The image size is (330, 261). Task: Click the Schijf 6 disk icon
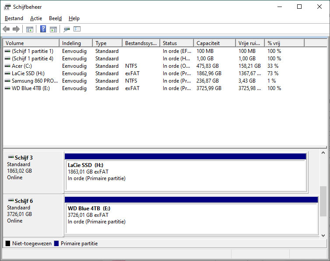(11, 200)
